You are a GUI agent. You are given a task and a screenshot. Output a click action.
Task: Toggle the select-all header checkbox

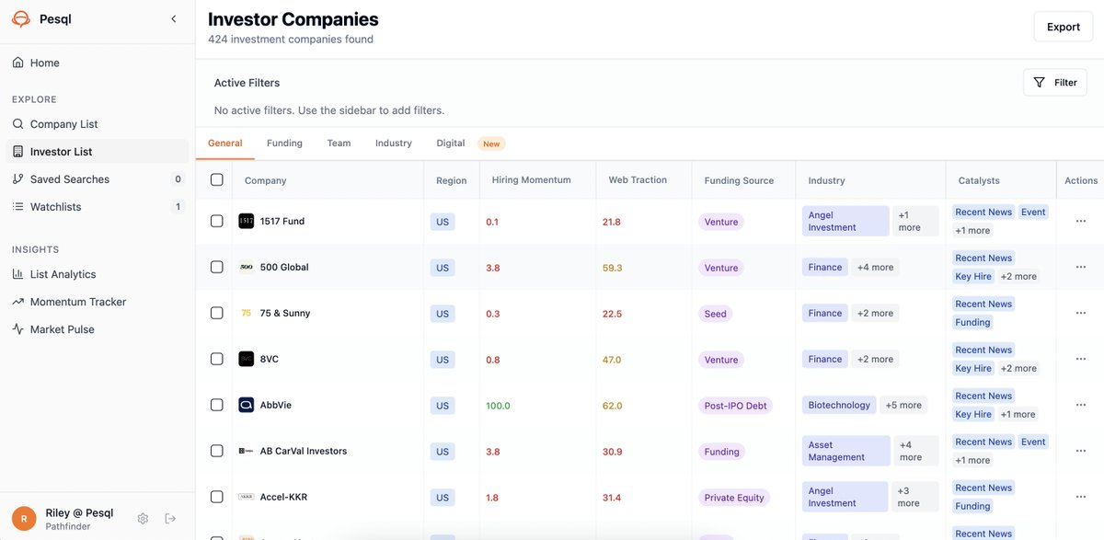(x=217, y=179)
